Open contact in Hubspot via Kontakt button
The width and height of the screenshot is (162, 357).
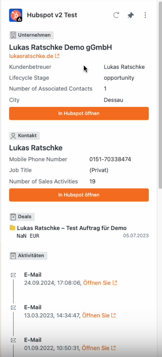(79, 195)
